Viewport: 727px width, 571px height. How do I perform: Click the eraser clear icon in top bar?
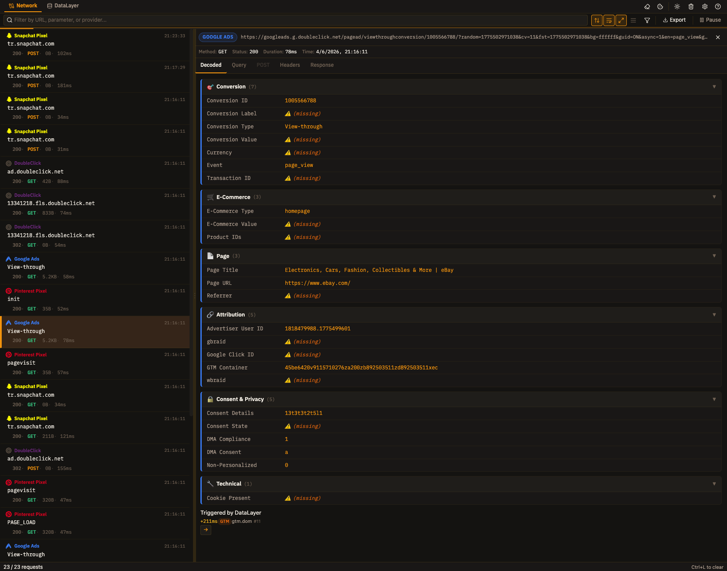647,7
